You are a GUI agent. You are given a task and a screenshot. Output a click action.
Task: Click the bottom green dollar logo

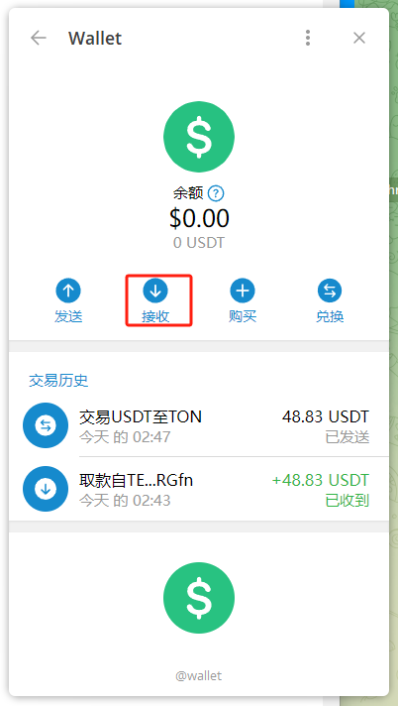tap(199, 598)
